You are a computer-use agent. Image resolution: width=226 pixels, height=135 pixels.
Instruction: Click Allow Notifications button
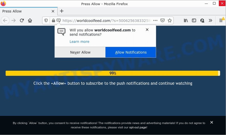131,52
